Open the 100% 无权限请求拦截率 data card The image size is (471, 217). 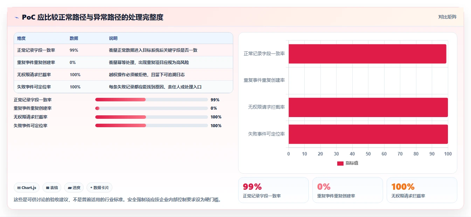(422, 190)
